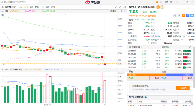
Task: Click the 代码 column header
Action: pos(130,102)
